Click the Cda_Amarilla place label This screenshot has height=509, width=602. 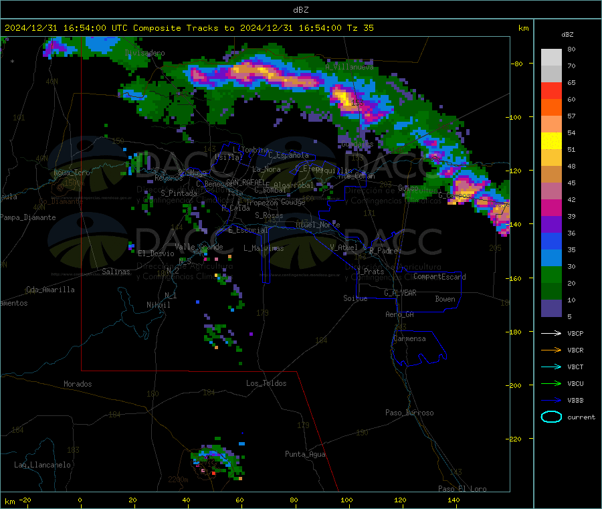50,290
